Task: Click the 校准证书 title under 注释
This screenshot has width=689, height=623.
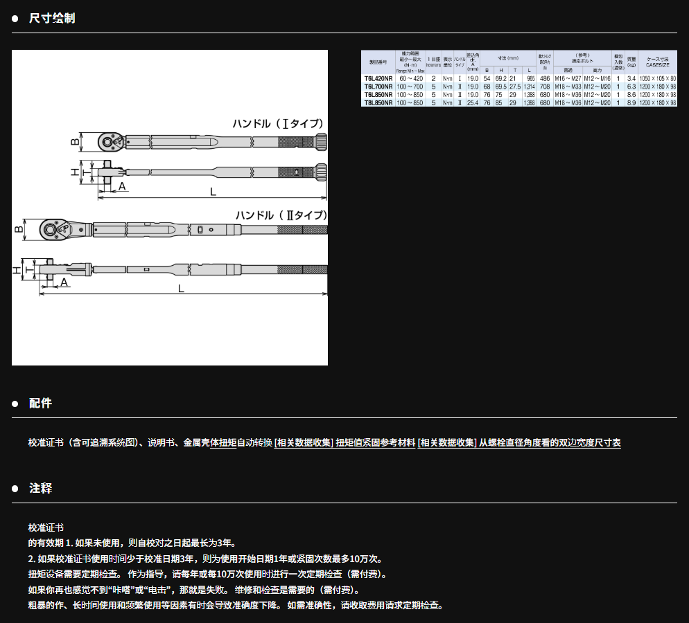Action: (x=46, y=527)
